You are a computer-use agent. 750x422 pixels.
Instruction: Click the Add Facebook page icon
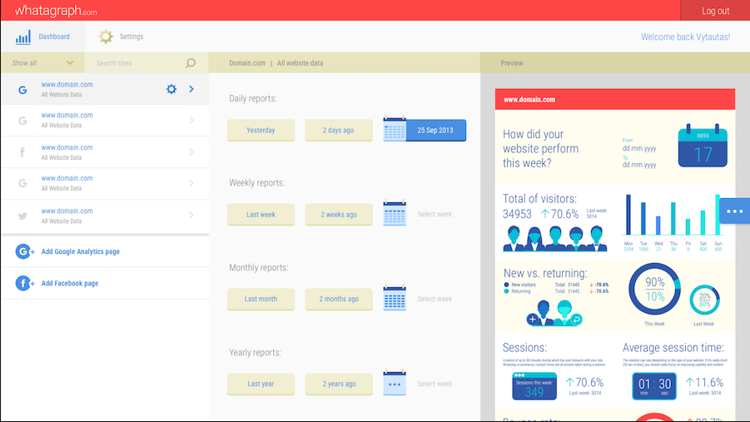pos(24,283)
